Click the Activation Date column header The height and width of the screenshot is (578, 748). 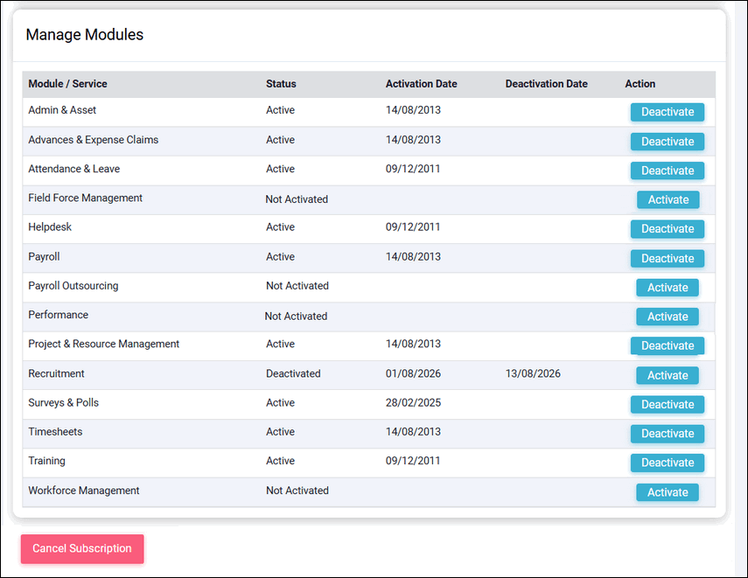pyautogui.click(x=421, y=84)
